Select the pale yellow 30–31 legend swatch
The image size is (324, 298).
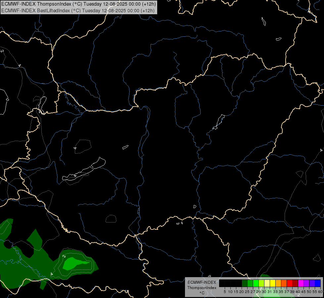coord(267,283)
